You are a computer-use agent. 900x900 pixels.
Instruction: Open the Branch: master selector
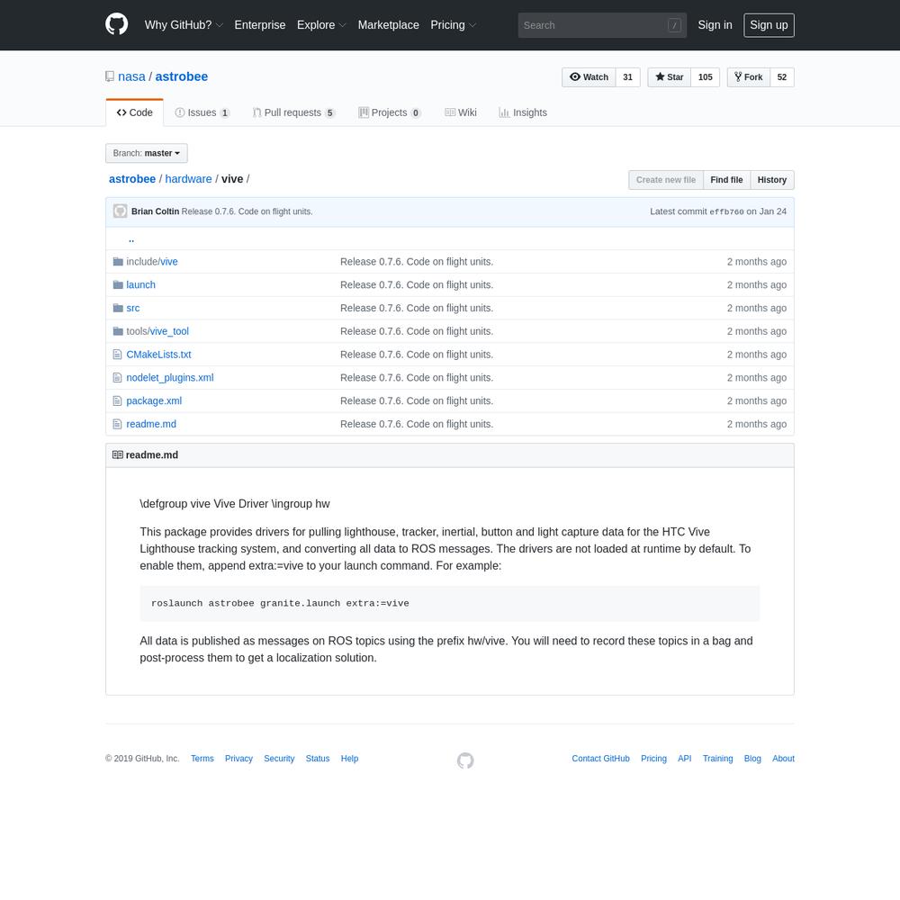tap(147, 153)
